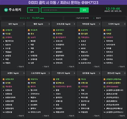Screen dimensions: 127x119
Task: Click the gold medal icon beside 토렌트큐큐
Action: [3, 79]
